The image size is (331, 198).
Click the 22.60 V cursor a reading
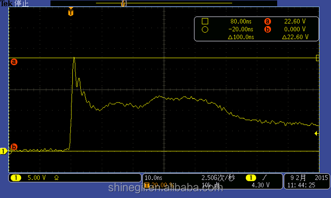point(295,21)
